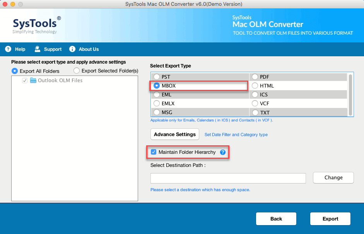Choose EML export type
This screenshot has width=364, height=234.
tap(157, 94)
